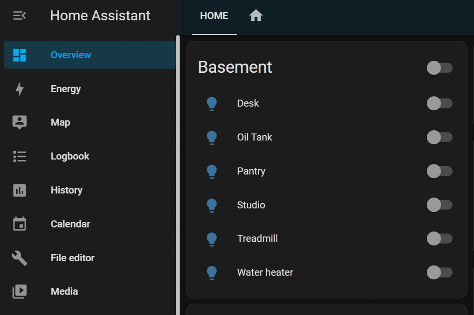The height and width of the screenshot is (315, 474).
Task: Turn on the Oil Tank switch
Action: pyautogui.click(x=439, y=137)
